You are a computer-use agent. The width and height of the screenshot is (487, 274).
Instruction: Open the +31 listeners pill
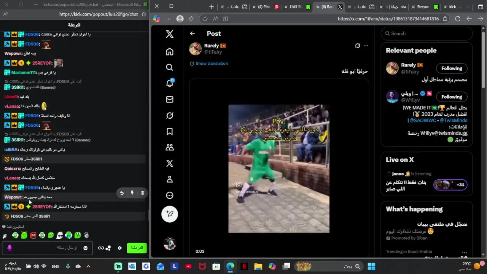pos(450,185)
